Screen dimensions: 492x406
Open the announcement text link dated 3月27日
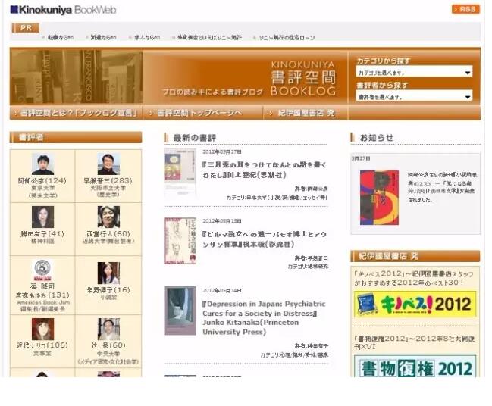pyautogui.click(x=442, y=187)
